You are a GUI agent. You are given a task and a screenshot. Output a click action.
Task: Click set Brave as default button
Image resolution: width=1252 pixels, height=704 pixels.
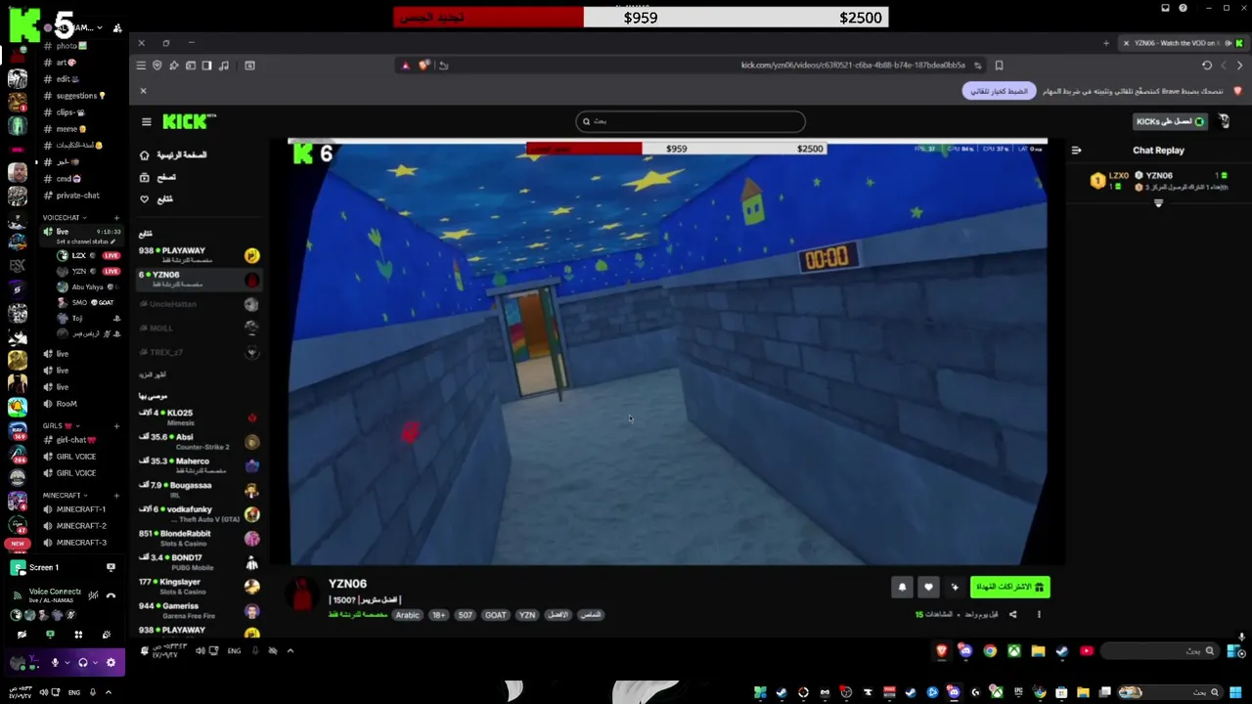999,91
